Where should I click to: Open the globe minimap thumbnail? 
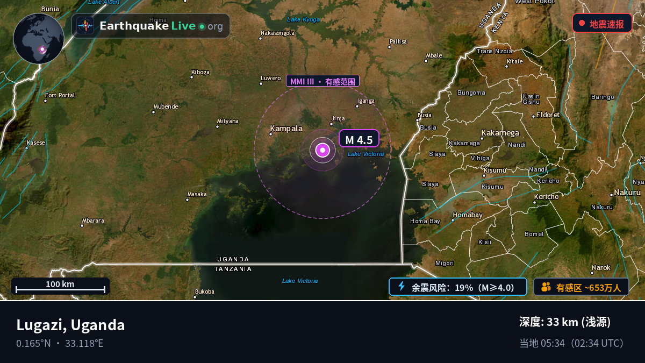[x=39, y=39]
